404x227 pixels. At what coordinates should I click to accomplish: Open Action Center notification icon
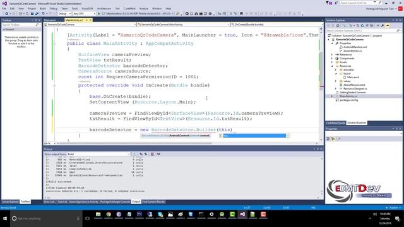(x=397, y=219)
